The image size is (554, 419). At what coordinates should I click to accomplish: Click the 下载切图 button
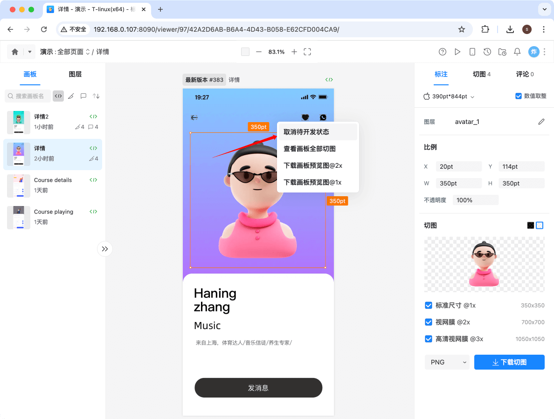[x=509, y=362]
